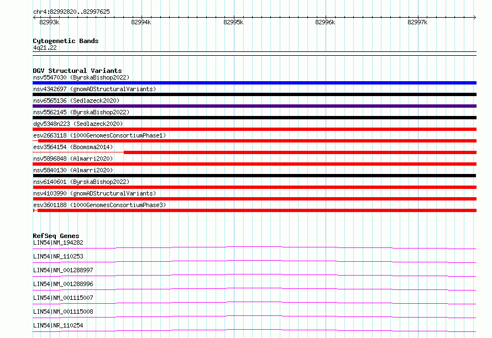This screenshot has width=492, height=338.
Task: Click the chr4:82992820..82997625 coordinate label
Action: (x=71, y=12)
